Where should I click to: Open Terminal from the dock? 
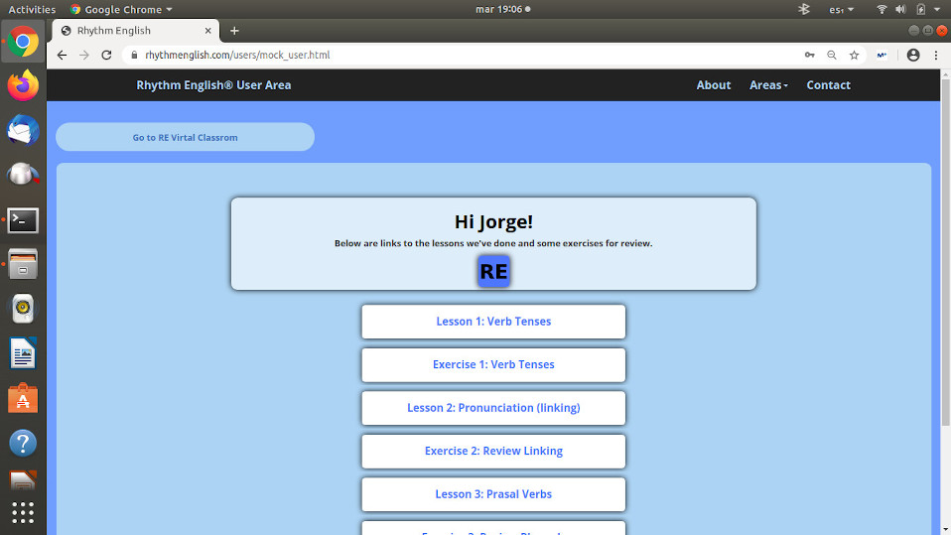pos(23,220)
